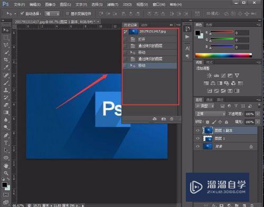Viewport: 264px width, 207px height.
Task: Add a Levels adjustment
Action: [216, 76]
